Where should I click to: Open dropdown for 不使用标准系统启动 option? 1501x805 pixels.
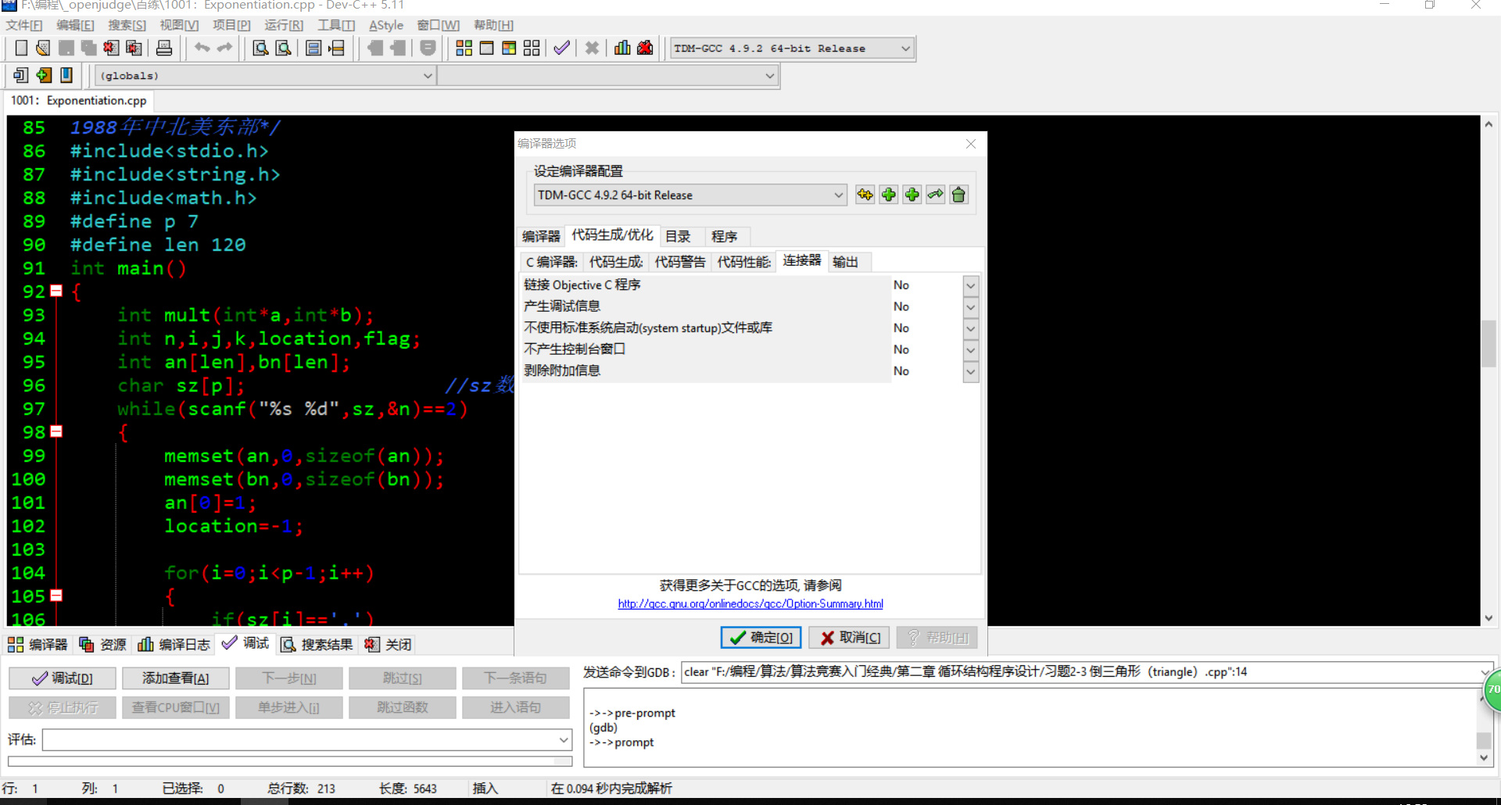click(x=970, y=328)
